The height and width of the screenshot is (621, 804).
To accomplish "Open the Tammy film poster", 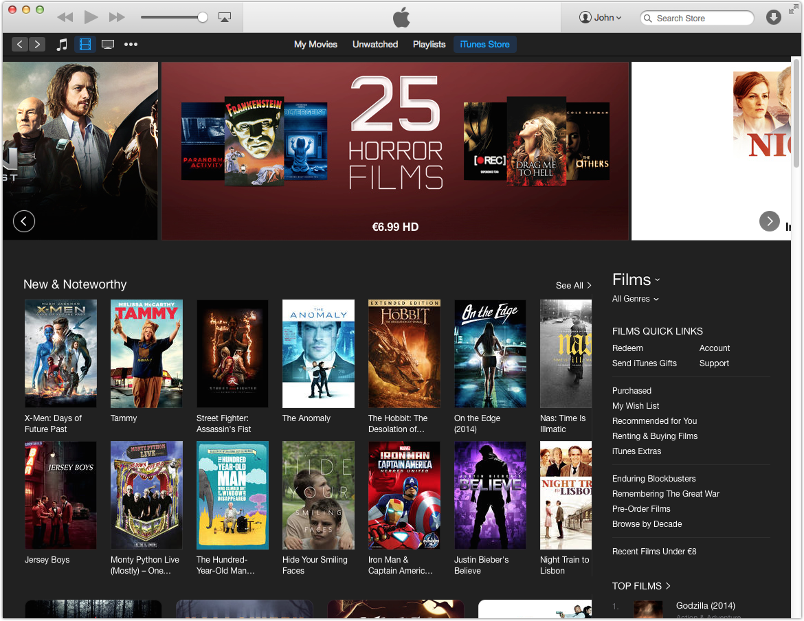I will (146, 354).
